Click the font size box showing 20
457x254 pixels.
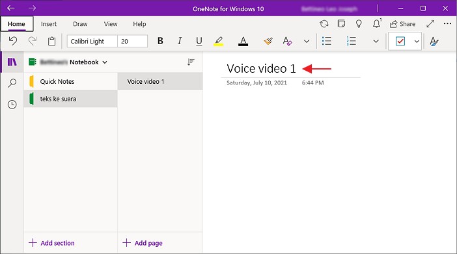(x=132, y=41)
